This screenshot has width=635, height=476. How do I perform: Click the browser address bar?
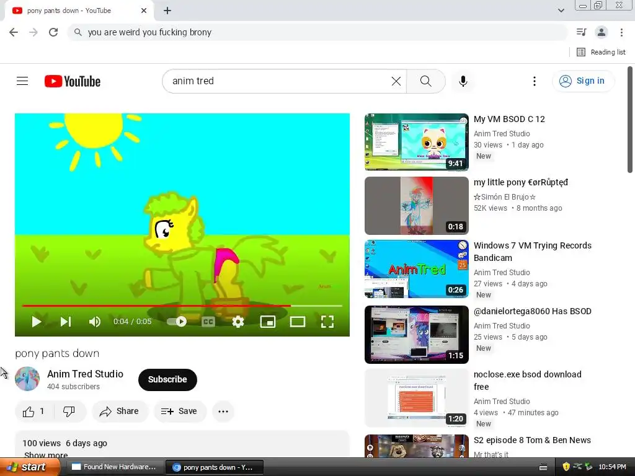pyautogui.click(x=318, y=32)
